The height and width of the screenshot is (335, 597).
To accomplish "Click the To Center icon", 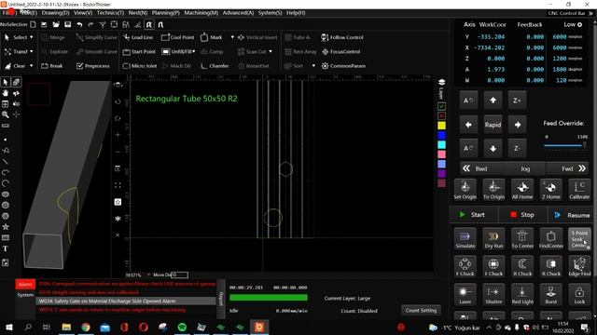I will [522, 239].
